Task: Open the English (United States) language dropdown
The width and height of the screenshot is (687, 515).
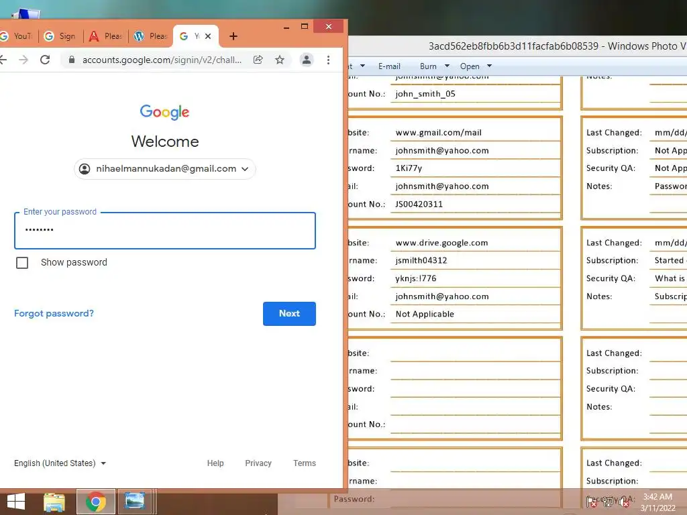Action: point(60,463)
